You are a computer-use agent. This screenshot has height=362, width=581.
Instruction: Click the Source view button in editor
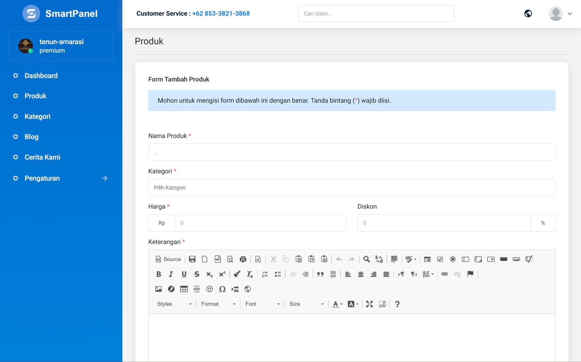[x=168, y=259]
